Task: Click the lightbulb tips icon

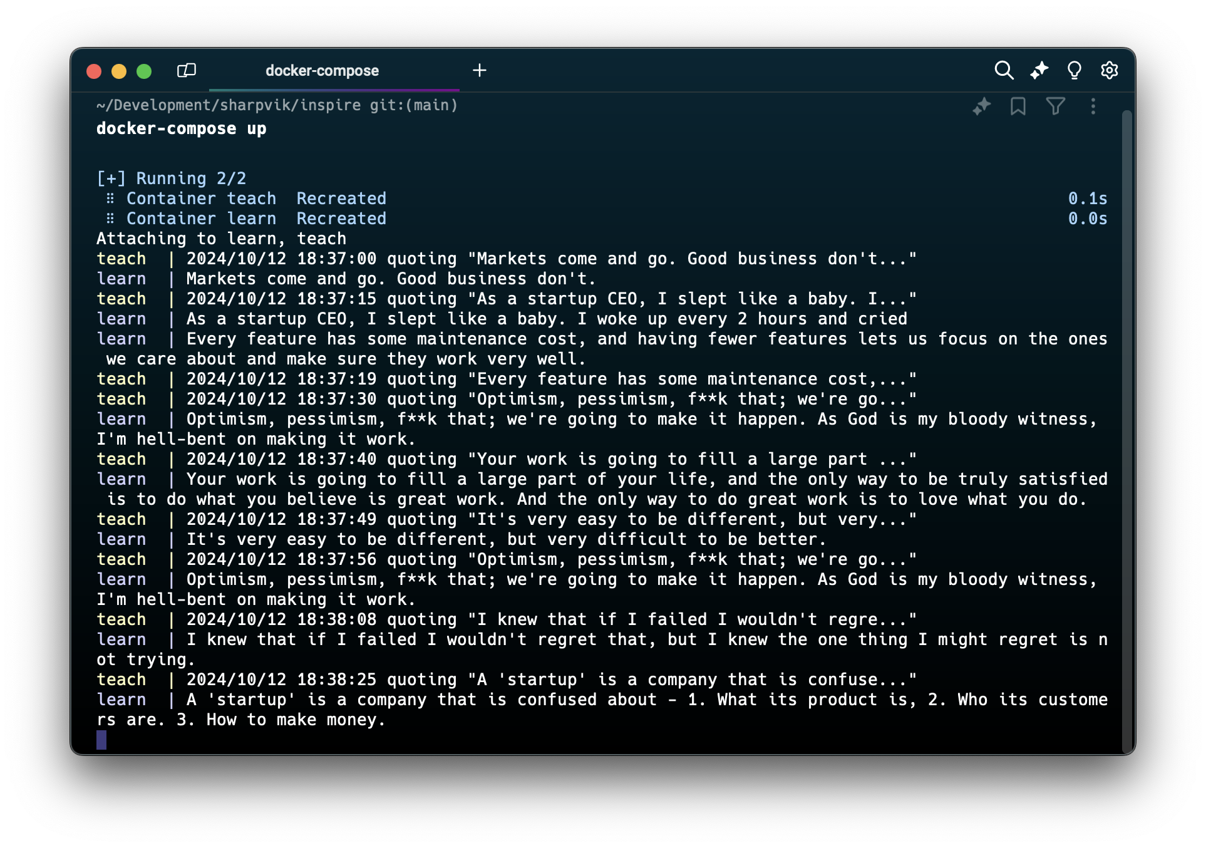Action: pos(1075,70)
